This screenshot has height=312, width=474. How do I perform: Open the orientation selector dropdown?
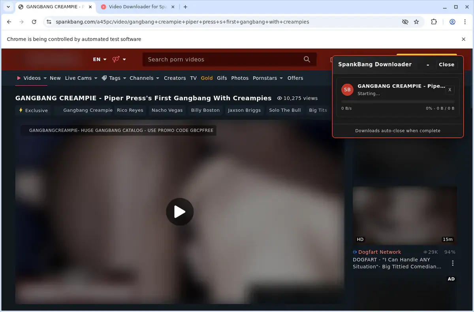pos(119,59)
